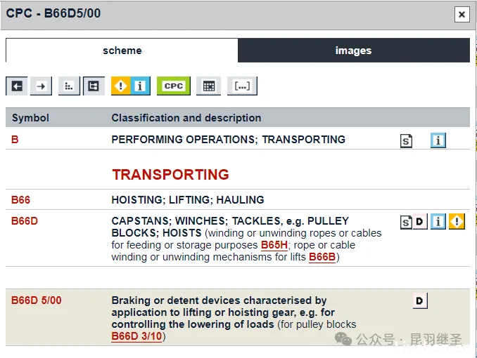The height and width of the screenshot is (358, 477).
Task: Select the scheme tab
Action: (122, 51)
